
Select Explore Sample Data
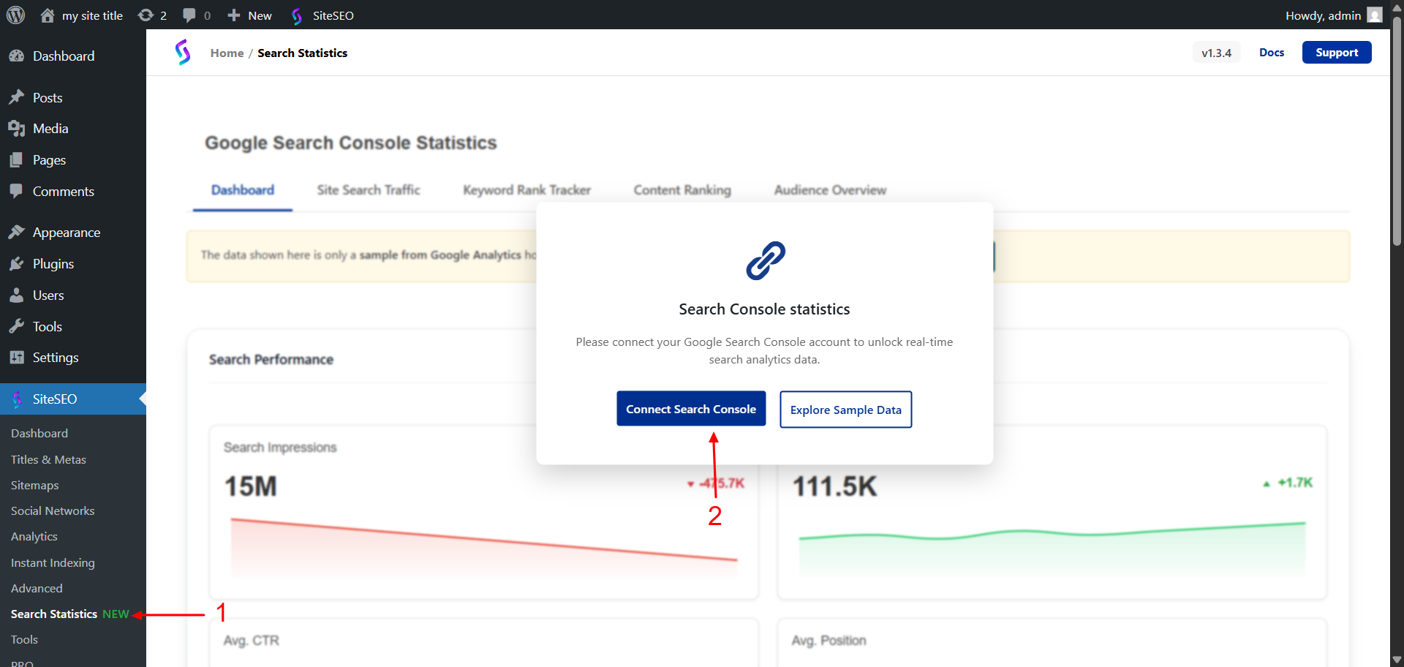[845, 410]
